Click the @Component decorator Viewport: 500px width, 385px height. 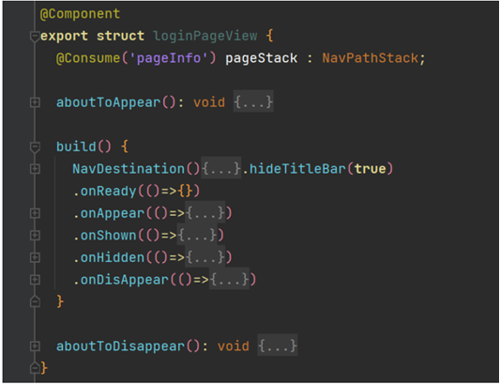(x=80, y=14)
